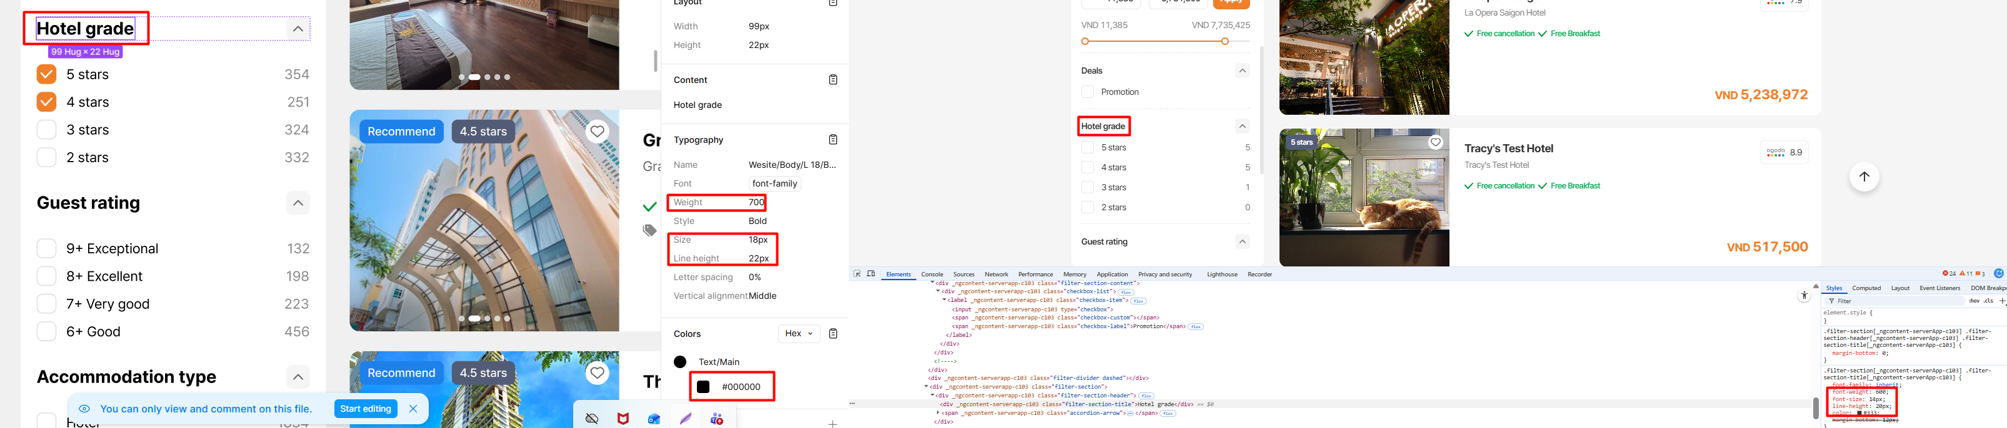Toggle the DevTools device toolbar icon
The image size is (2007, 428).
[871, 274]
